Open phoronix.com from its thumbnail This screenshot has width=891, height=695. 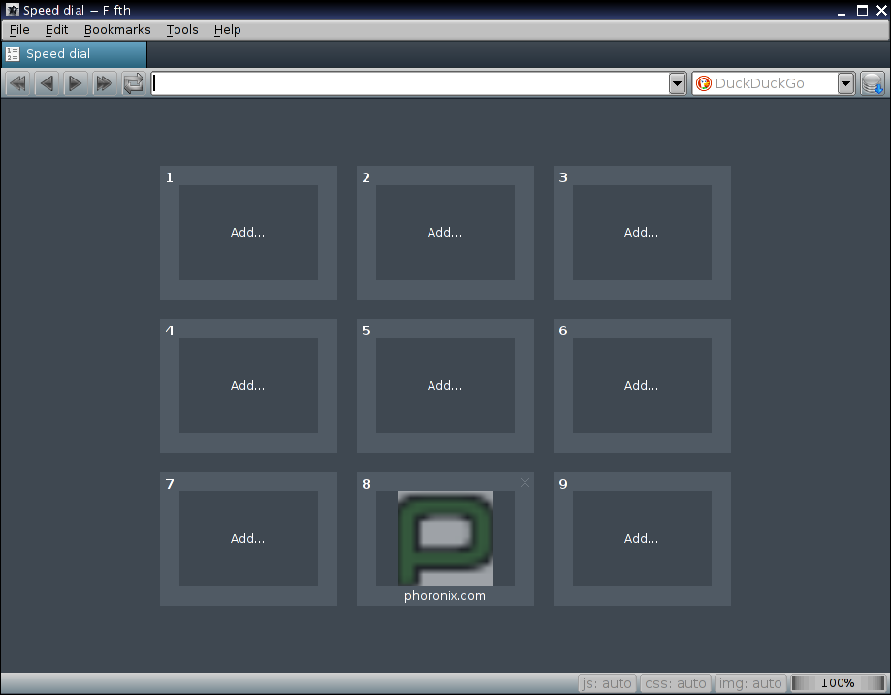pyautogui.click(x=444, y=539)
